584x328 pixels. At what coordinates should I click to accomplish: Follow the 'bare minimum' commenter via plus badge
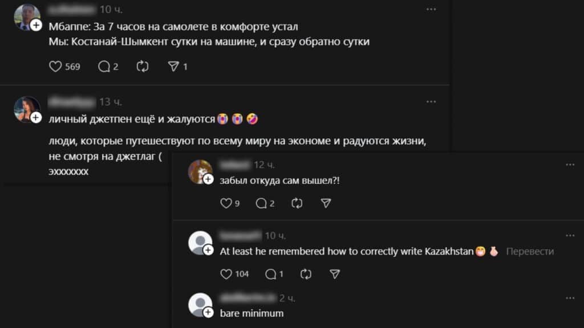(209, 313)
